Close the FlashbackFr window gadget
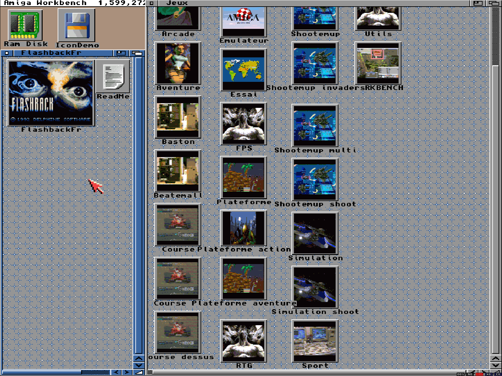Image resolution: width=502 pixels, height=376 pixels. pos(7,53)
